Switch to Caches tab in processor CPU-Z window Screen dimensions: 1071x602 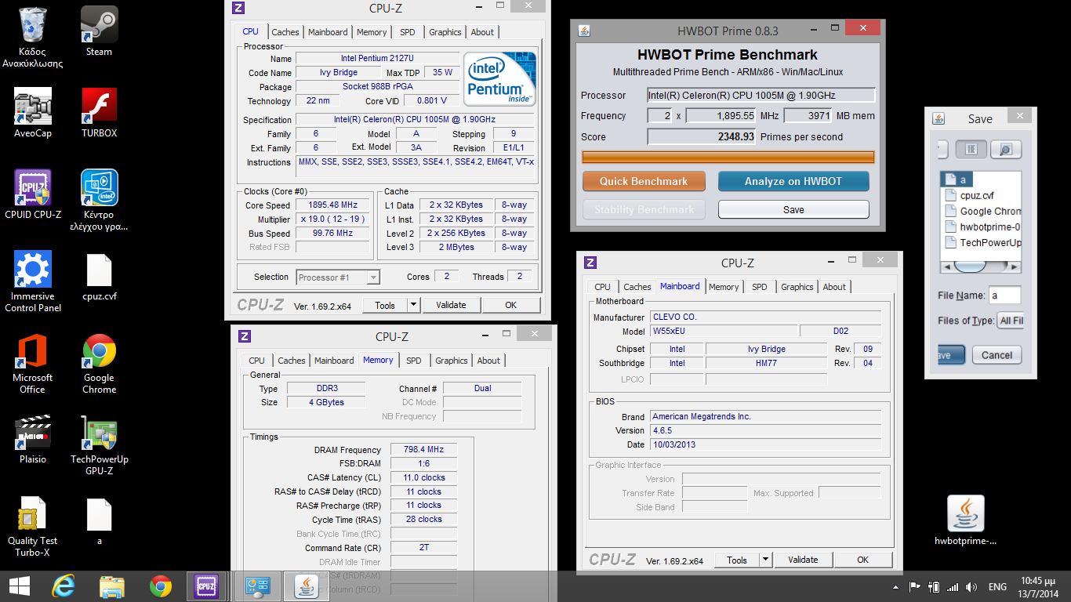285,32
